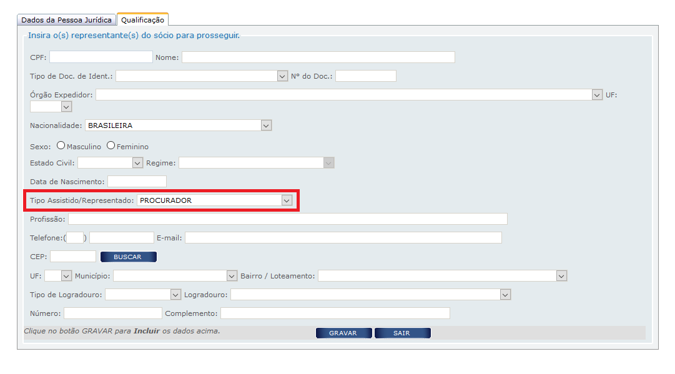The height and width of the screenshot is (374, 675).
Task: Select the Qualificação tab
Action: point(142,20)
